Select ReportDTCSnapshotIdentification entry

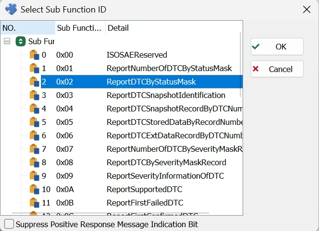tap(166, 95)
